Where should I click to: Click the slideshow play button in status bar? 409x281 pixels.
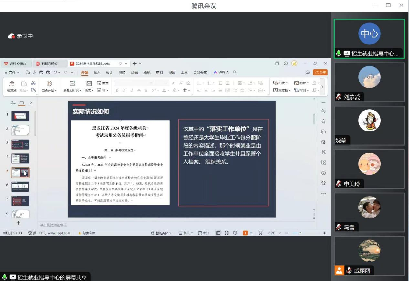(x=245, y=233)
